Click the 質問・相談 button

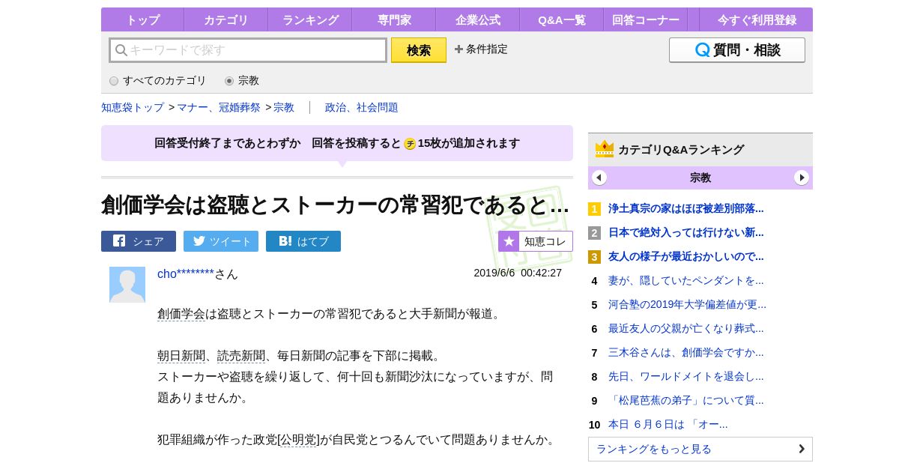point(737,50)
